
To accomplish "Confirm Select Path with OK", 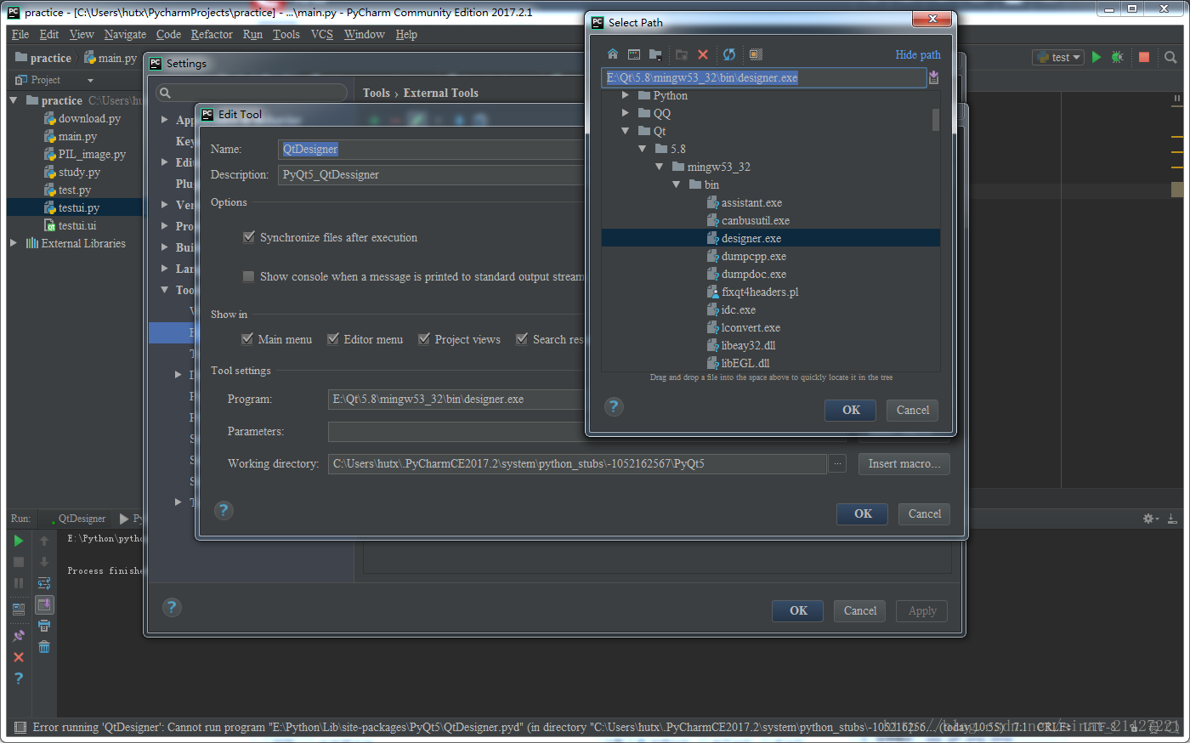I will pos(852,410).
